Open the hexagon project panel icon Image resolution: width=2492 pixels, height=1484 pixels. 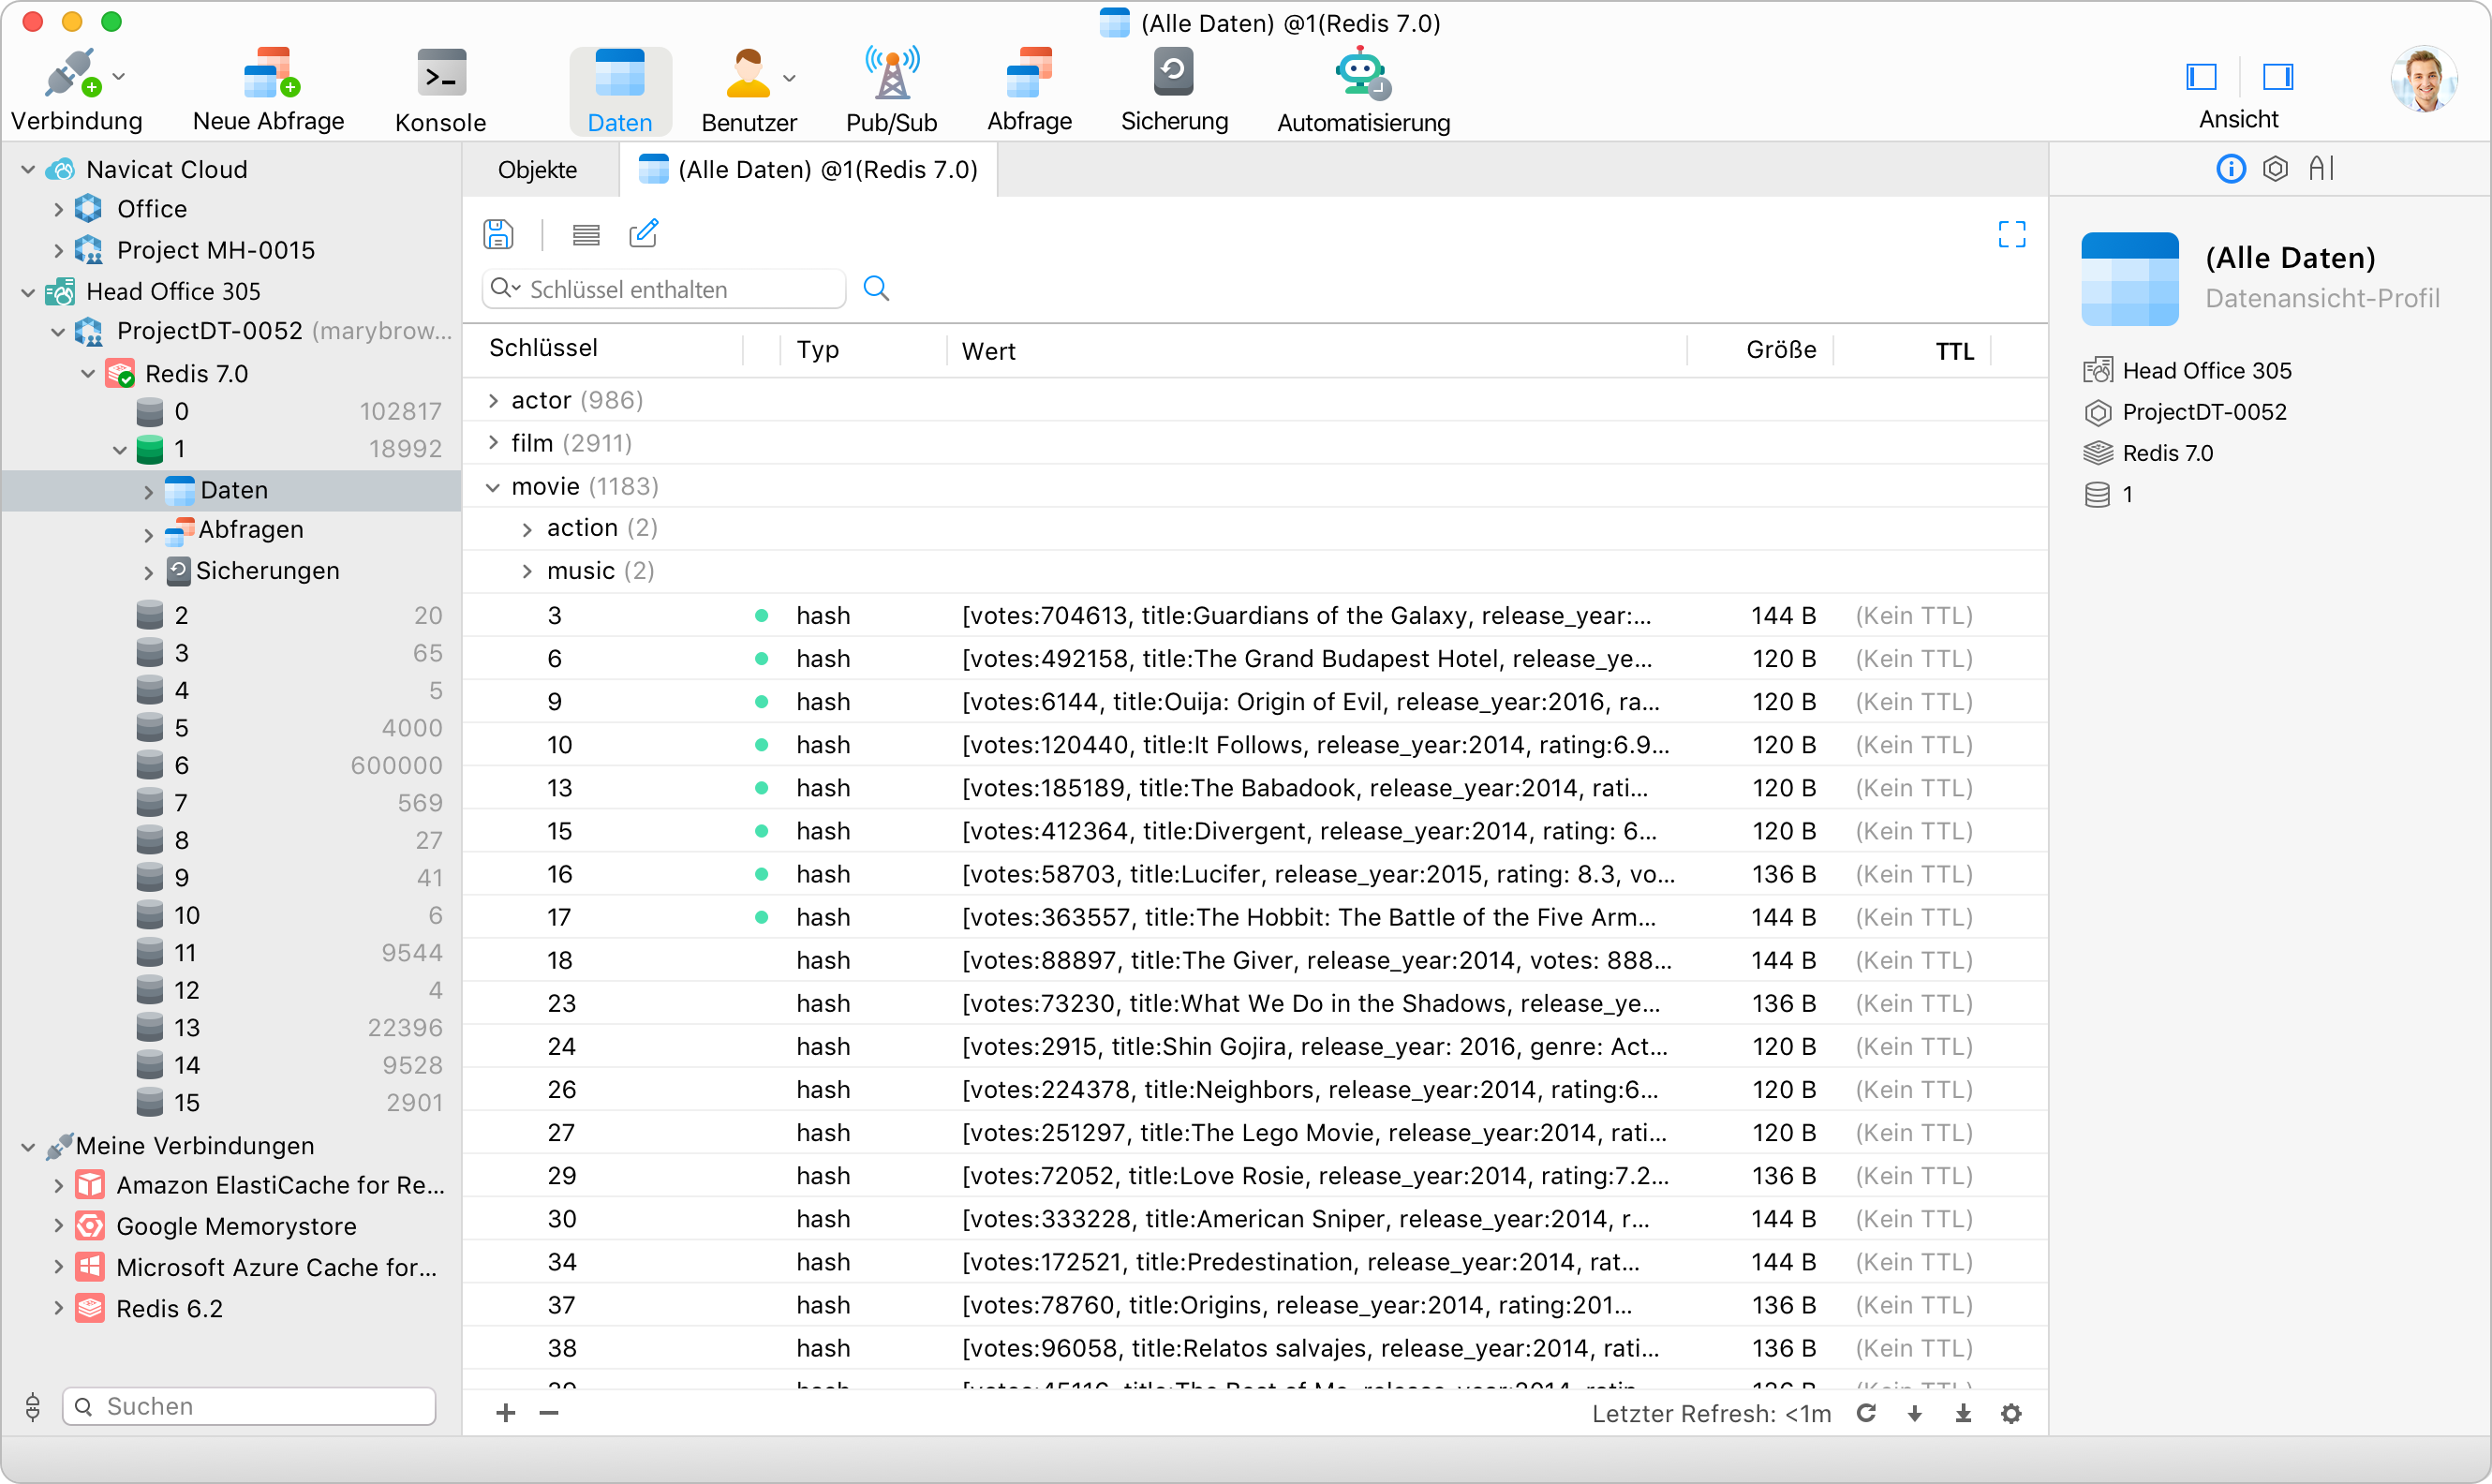click(x=2275, y=168)
